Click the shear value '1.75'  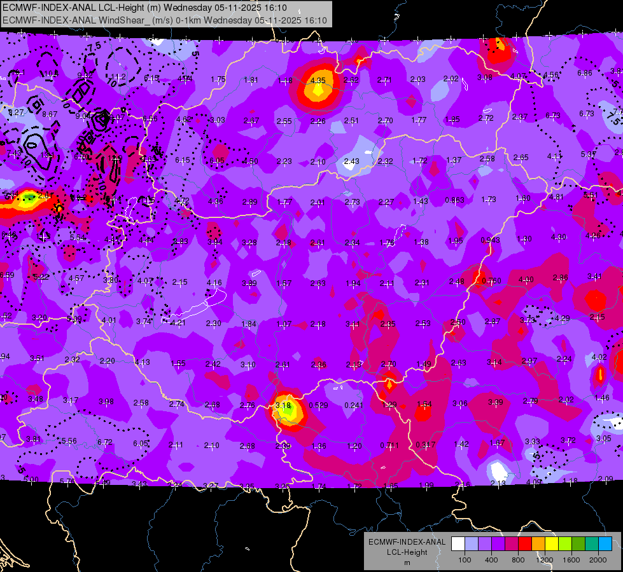point(218,79)
